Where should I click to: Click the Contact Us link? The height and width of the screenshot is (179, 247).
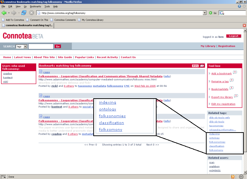128,57
